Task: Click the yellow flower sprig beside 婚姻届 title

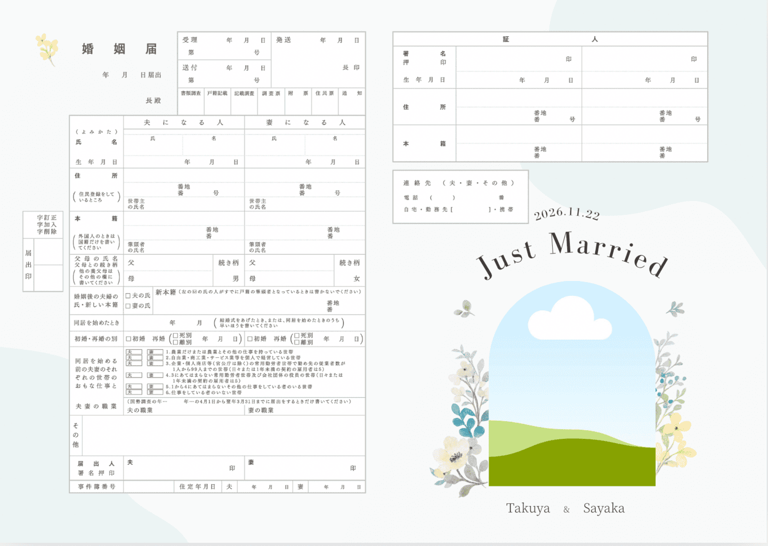Action: point(47,49)
